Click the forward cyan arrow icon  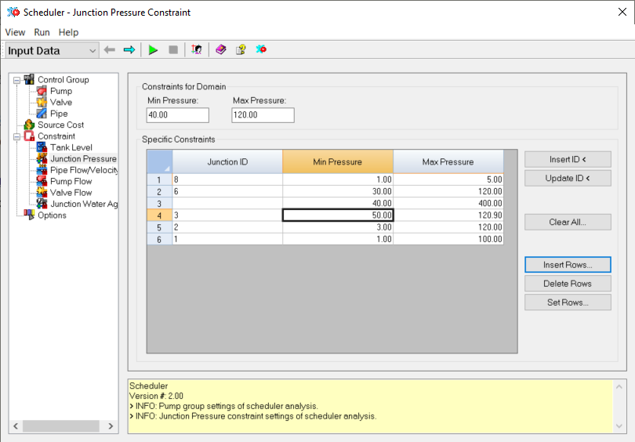pyautogui.click(x=129, y=50)
